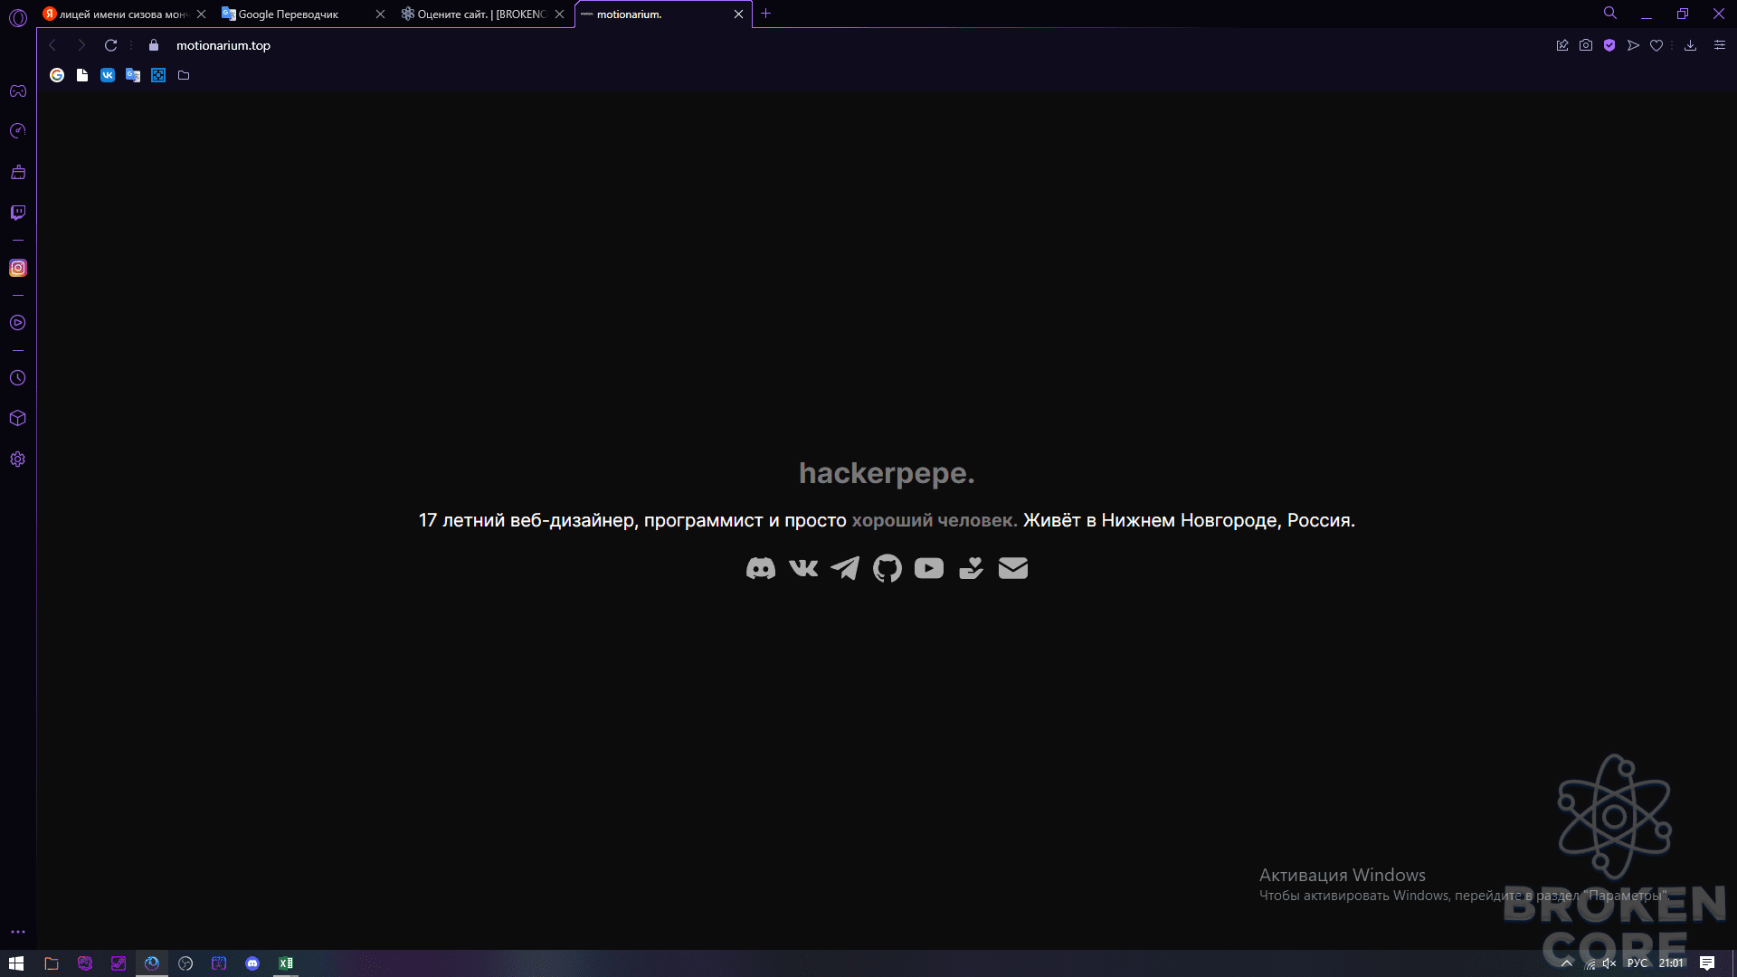Open GX Corner gamepad icon in sidebar
Screen dimensions: 1737x977
point(18,91)
